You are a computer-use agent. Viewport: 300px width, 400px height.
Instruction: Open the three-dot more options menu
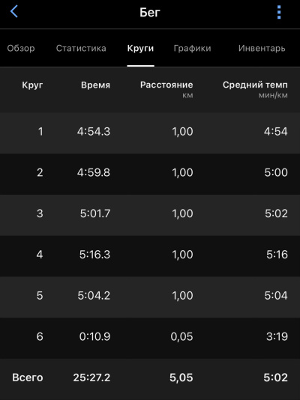pyautogui.click(x=279, y=12)
